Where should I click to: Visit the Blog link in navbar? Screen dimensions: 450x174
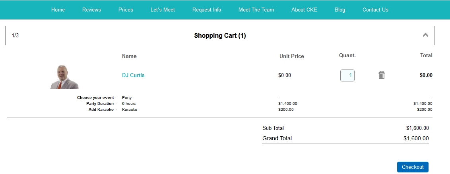(x=340, y=10)
